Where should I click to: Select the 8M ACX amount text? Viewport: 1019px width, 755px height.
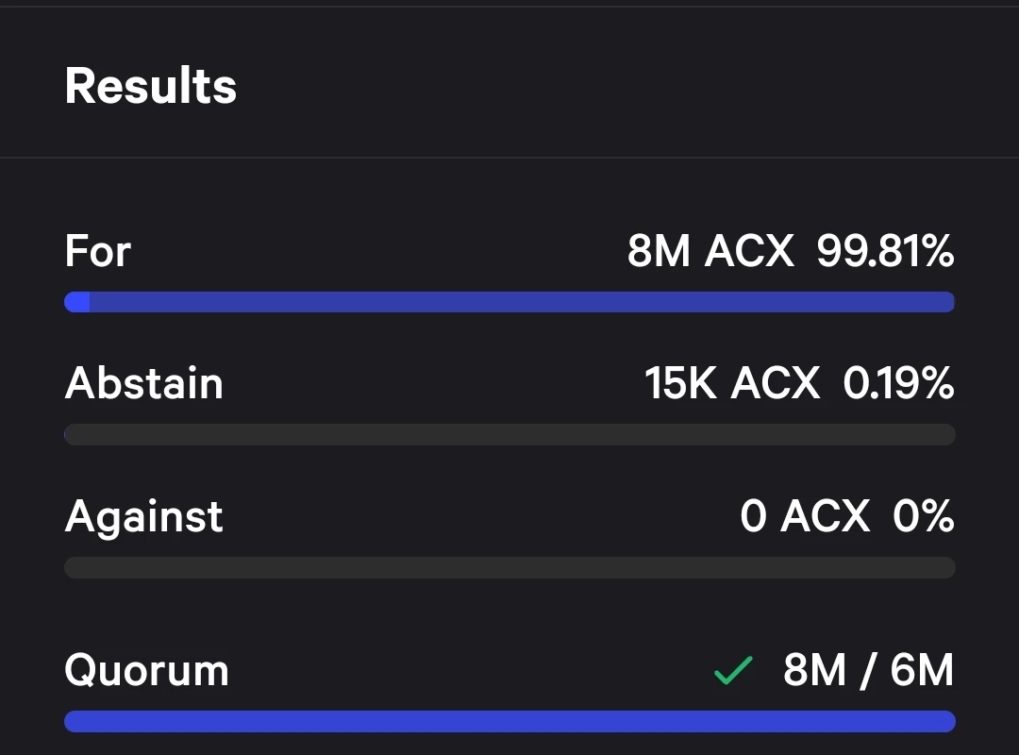710,251
